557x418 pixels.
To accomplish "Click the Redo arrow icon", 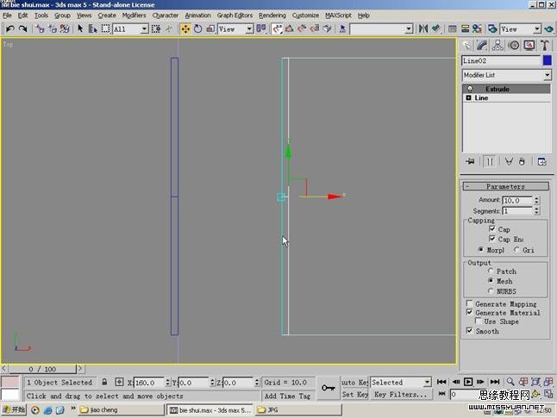I will 23,28.
